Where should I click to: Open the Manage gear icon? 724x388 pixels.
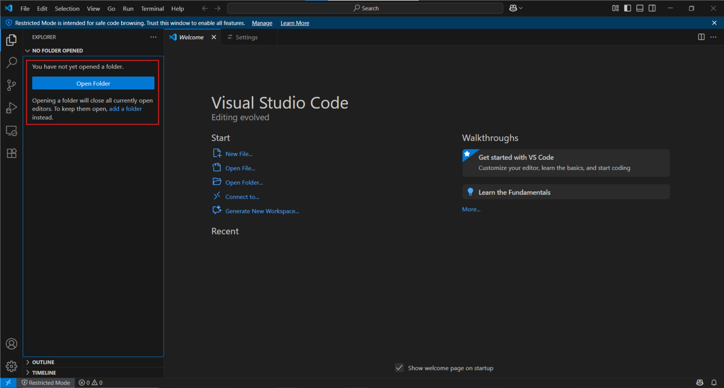pyautogui.click(x=12, y=366)
